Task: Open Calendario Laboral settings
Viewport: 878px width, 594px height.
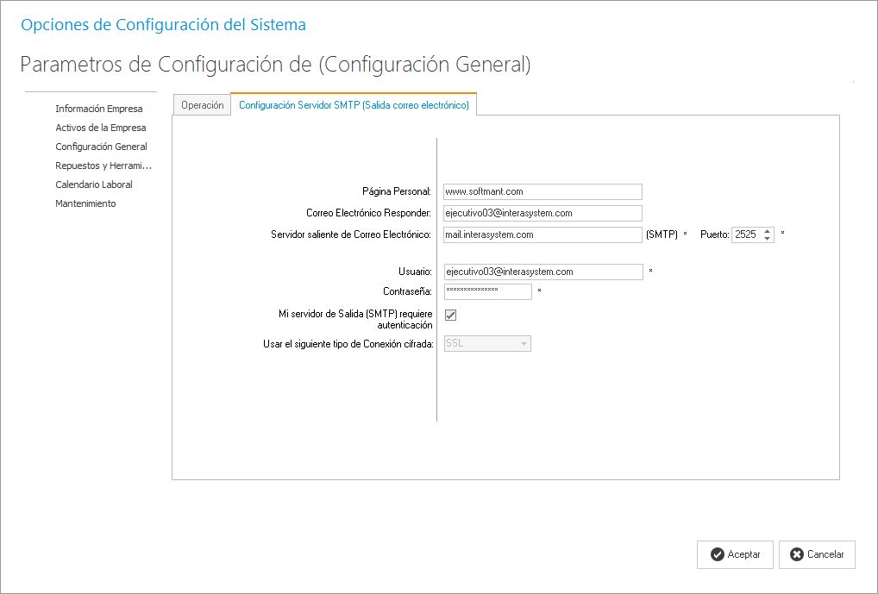Action: pos(94,184)
